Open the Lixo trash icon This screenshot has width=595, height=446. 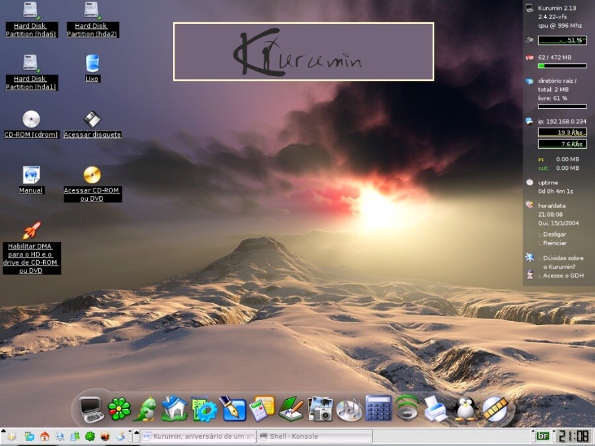pyautogui.click(x=92, y=64)
